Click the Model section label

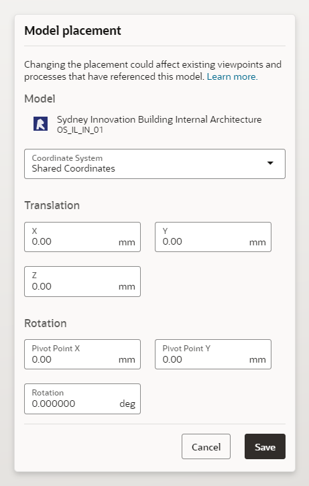coord(40,99)
